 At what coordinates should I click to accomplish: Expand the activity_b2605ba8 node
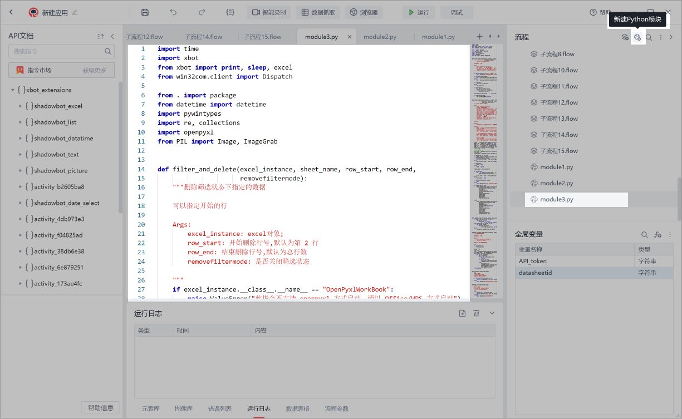click(20, 186)
